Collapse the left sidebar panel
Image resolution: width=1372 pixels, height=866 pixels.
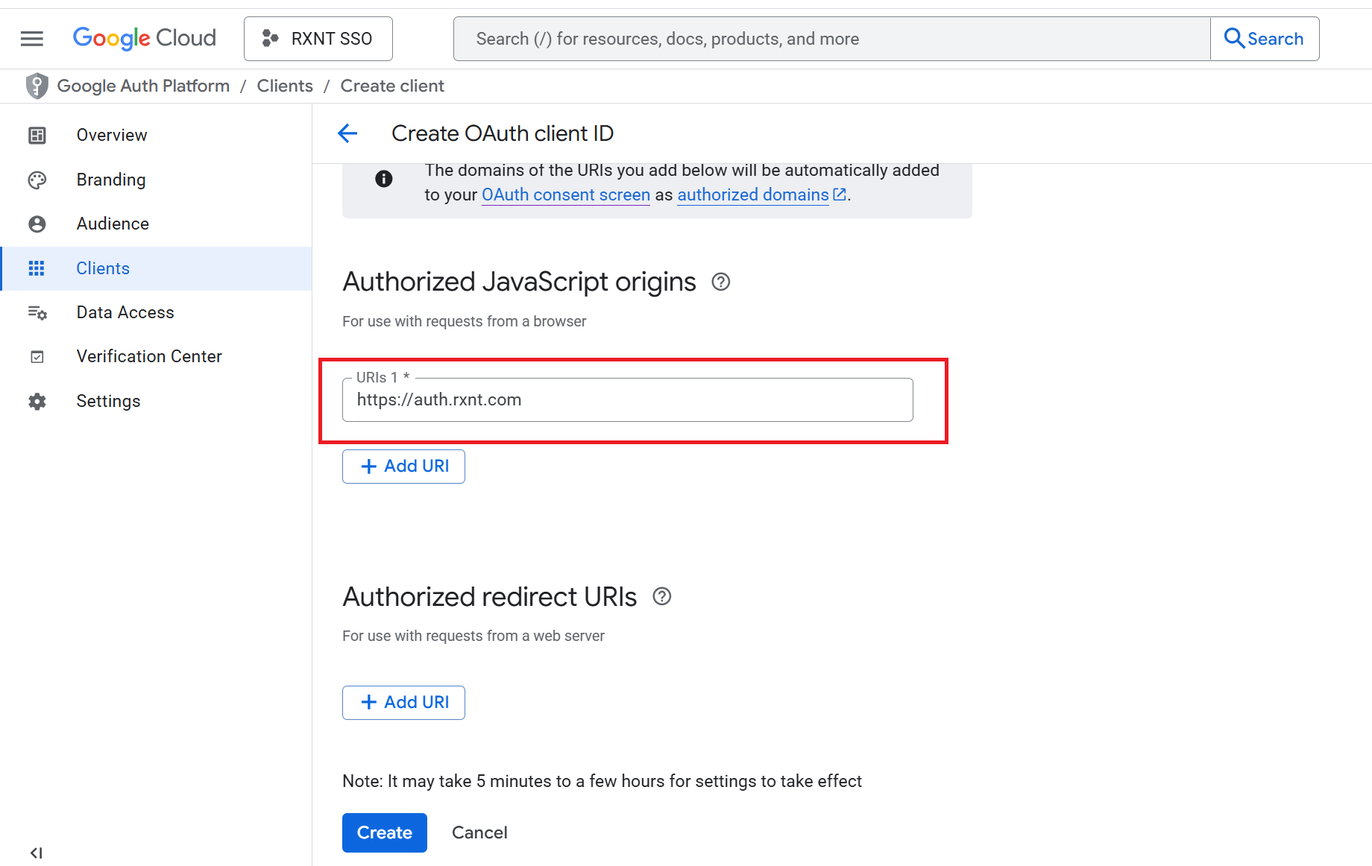[36, 853]
